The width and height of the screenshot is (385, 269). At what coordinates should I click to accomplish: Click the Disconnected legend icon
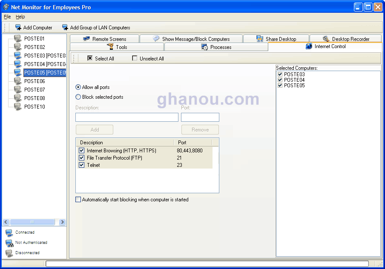coord(9,253)
